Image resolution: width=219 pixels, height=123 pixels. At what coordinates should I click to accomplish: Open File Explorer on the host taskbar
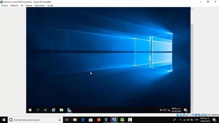click(75, 120)
